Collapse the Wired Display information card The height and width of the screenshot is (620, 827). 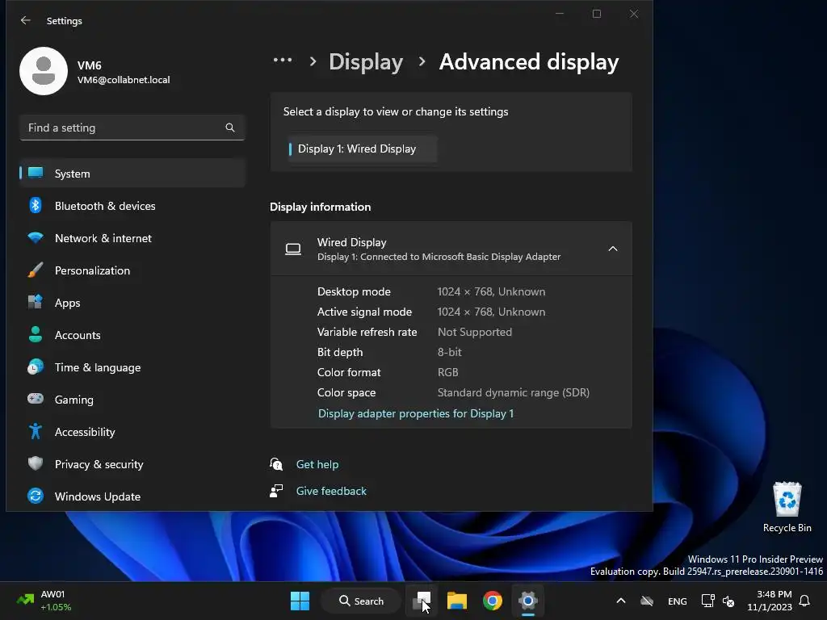(613, 249)
